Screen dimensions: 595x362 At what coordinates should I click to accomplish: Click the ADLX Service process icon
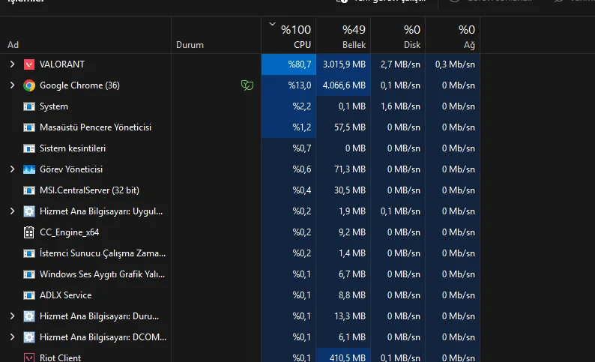click(29, 295)
